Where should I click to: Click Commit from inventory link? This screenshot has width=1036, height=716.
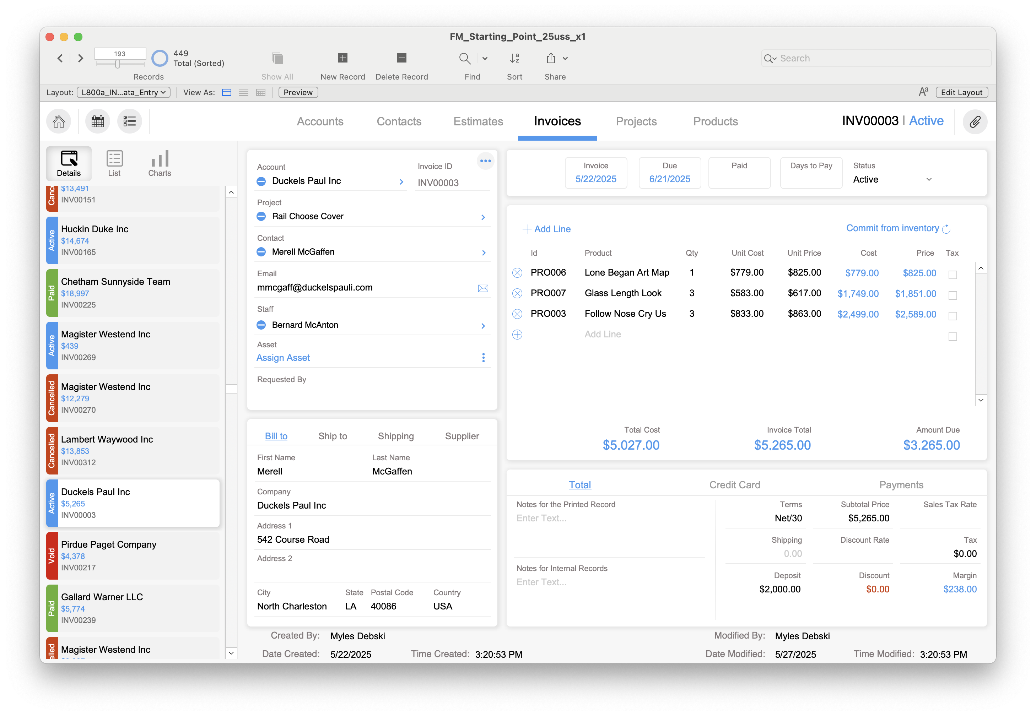point(897,228)
